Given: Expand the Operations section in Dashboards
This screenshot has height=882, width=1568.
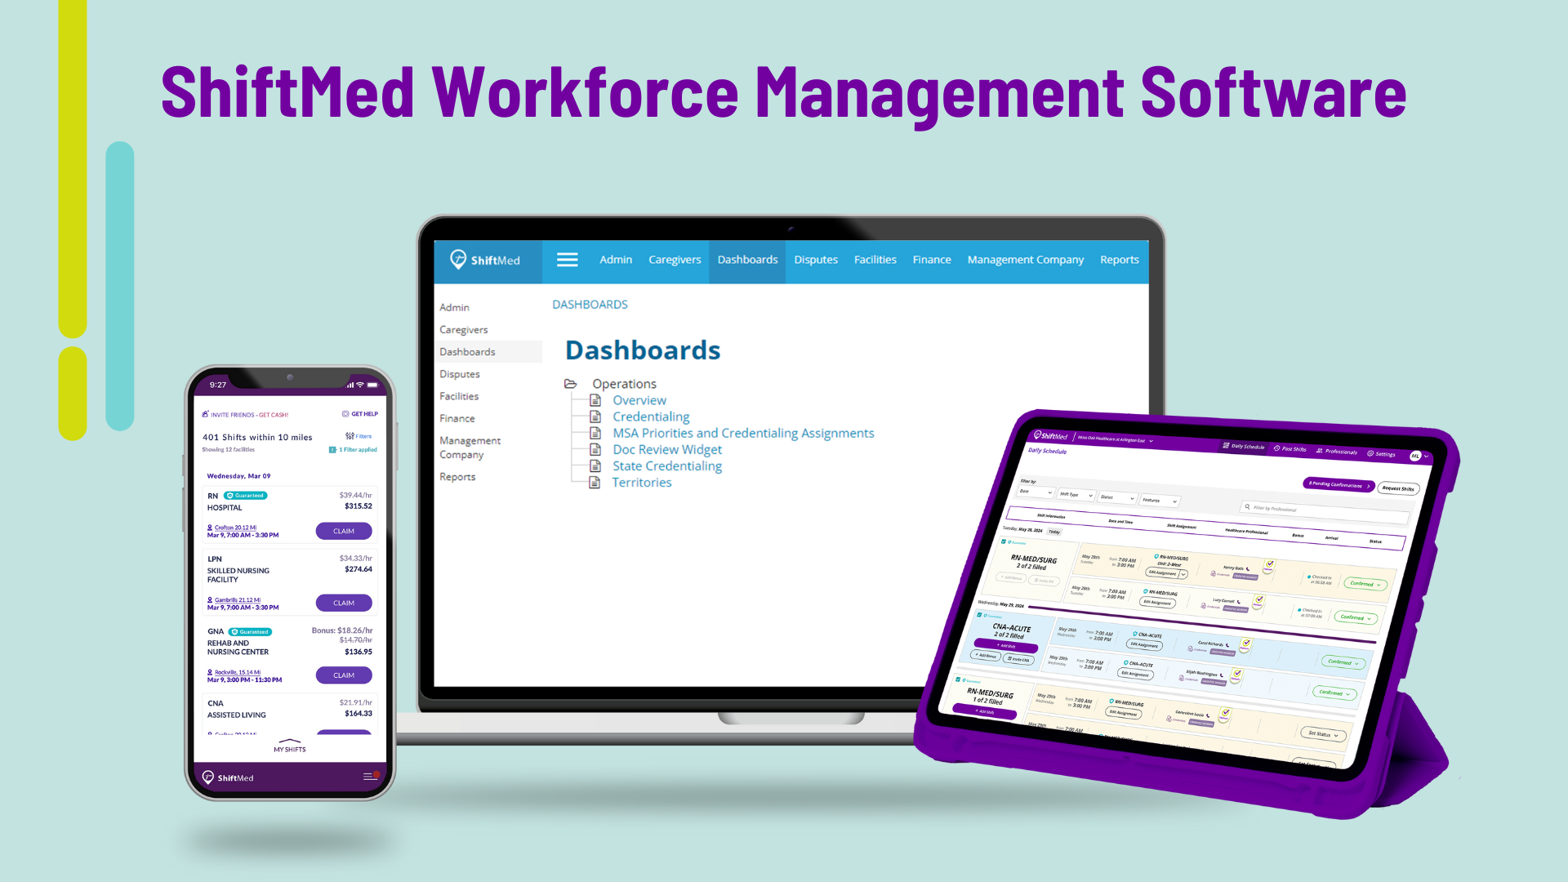Looking at the screenshot, I should pos(571,382).
